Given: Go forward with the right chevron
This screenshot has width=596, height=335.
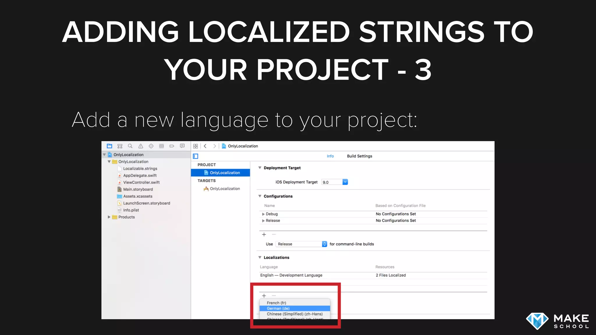Looking at the screenshot, I should click(214, 146).
